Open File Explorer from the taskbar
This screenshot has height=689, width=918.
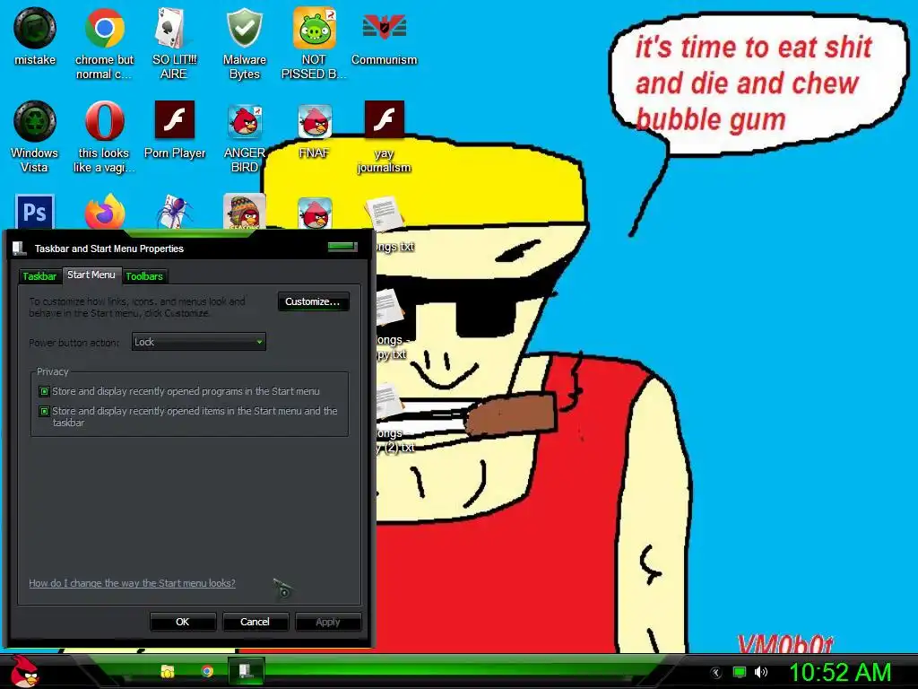point(168,671)
